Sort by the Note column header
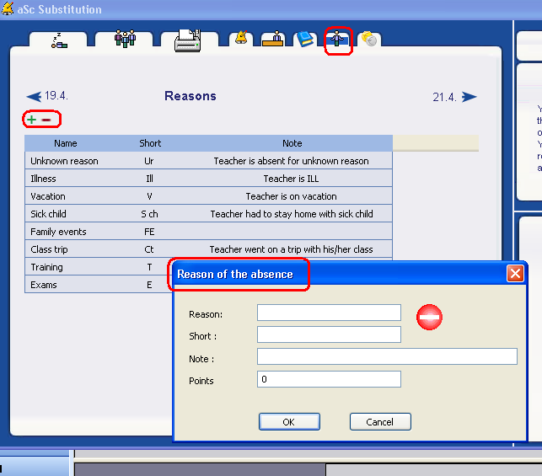This screenshot has height=476, width=542. [x=292, y=143]
